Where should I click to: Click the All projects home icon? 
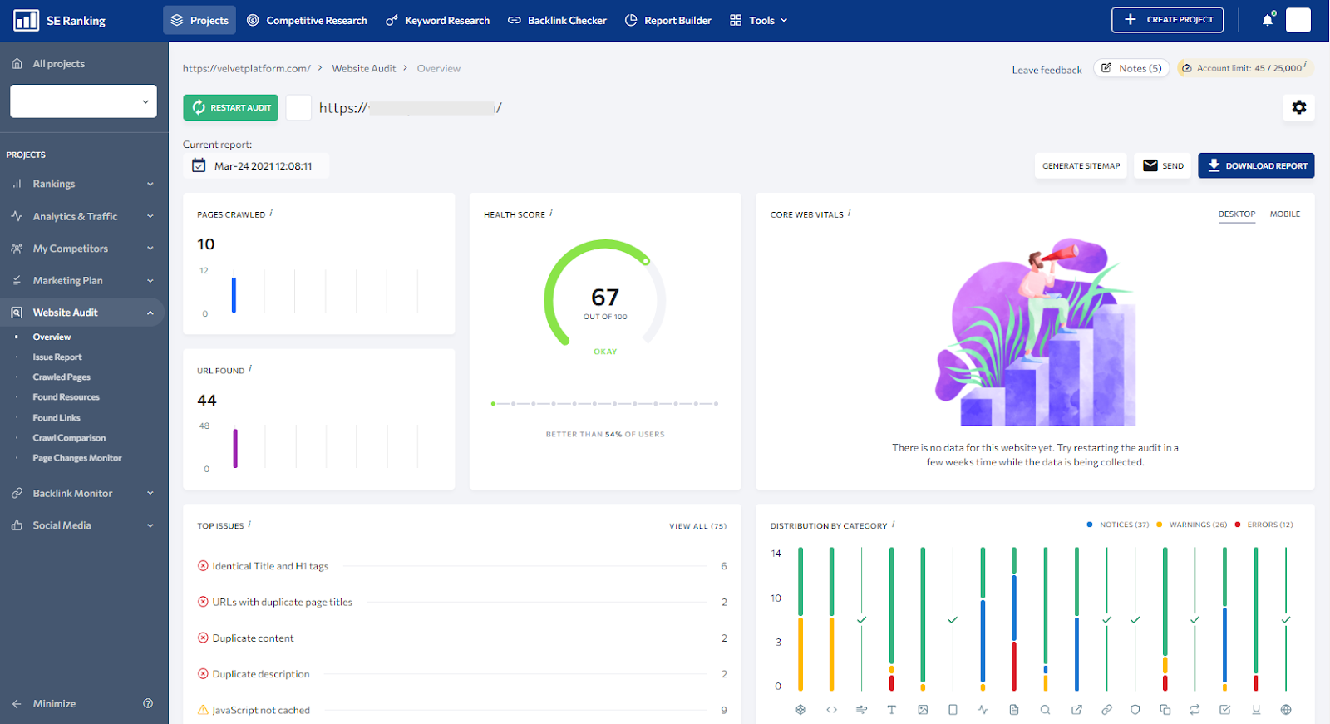tap(17, 64)
